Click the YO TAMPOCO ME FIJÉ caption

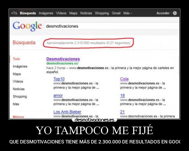click(94, 130)
